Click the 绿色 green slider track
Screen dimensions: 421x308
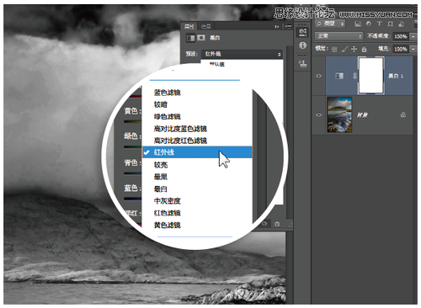click(x=132, y=147)
